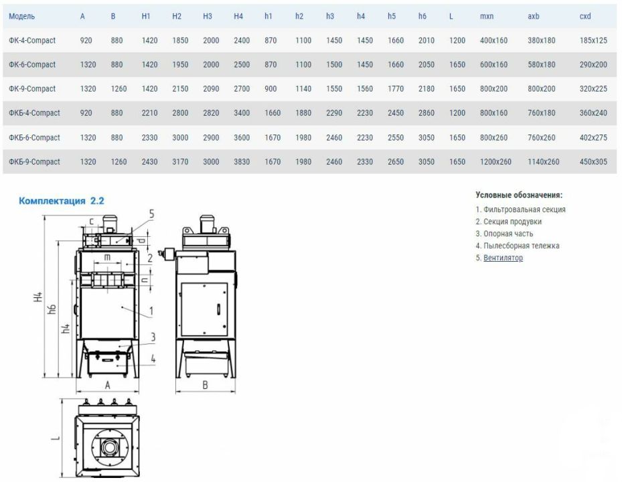Click the side view drawing with dimension B
This screenshot has width=622, height=482.
[200, 303]
